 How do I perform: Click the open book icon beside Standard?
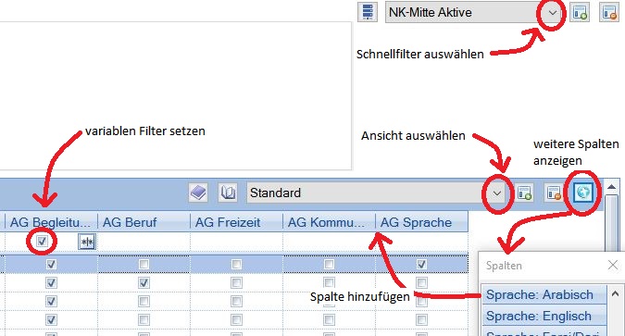point(228,193)
